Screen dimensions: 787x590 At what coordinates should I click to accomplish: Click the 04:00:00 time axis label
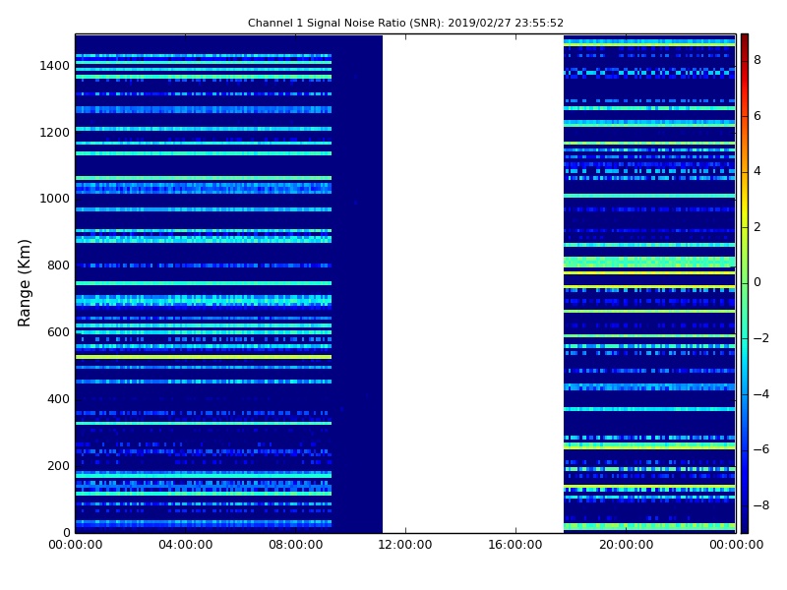click(186, 545)
